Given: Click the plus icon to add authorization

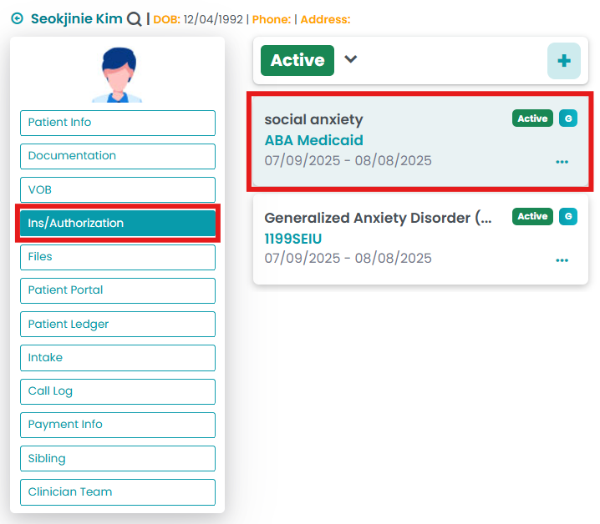Looking at the screenshot, I should (x=563, y=61).
